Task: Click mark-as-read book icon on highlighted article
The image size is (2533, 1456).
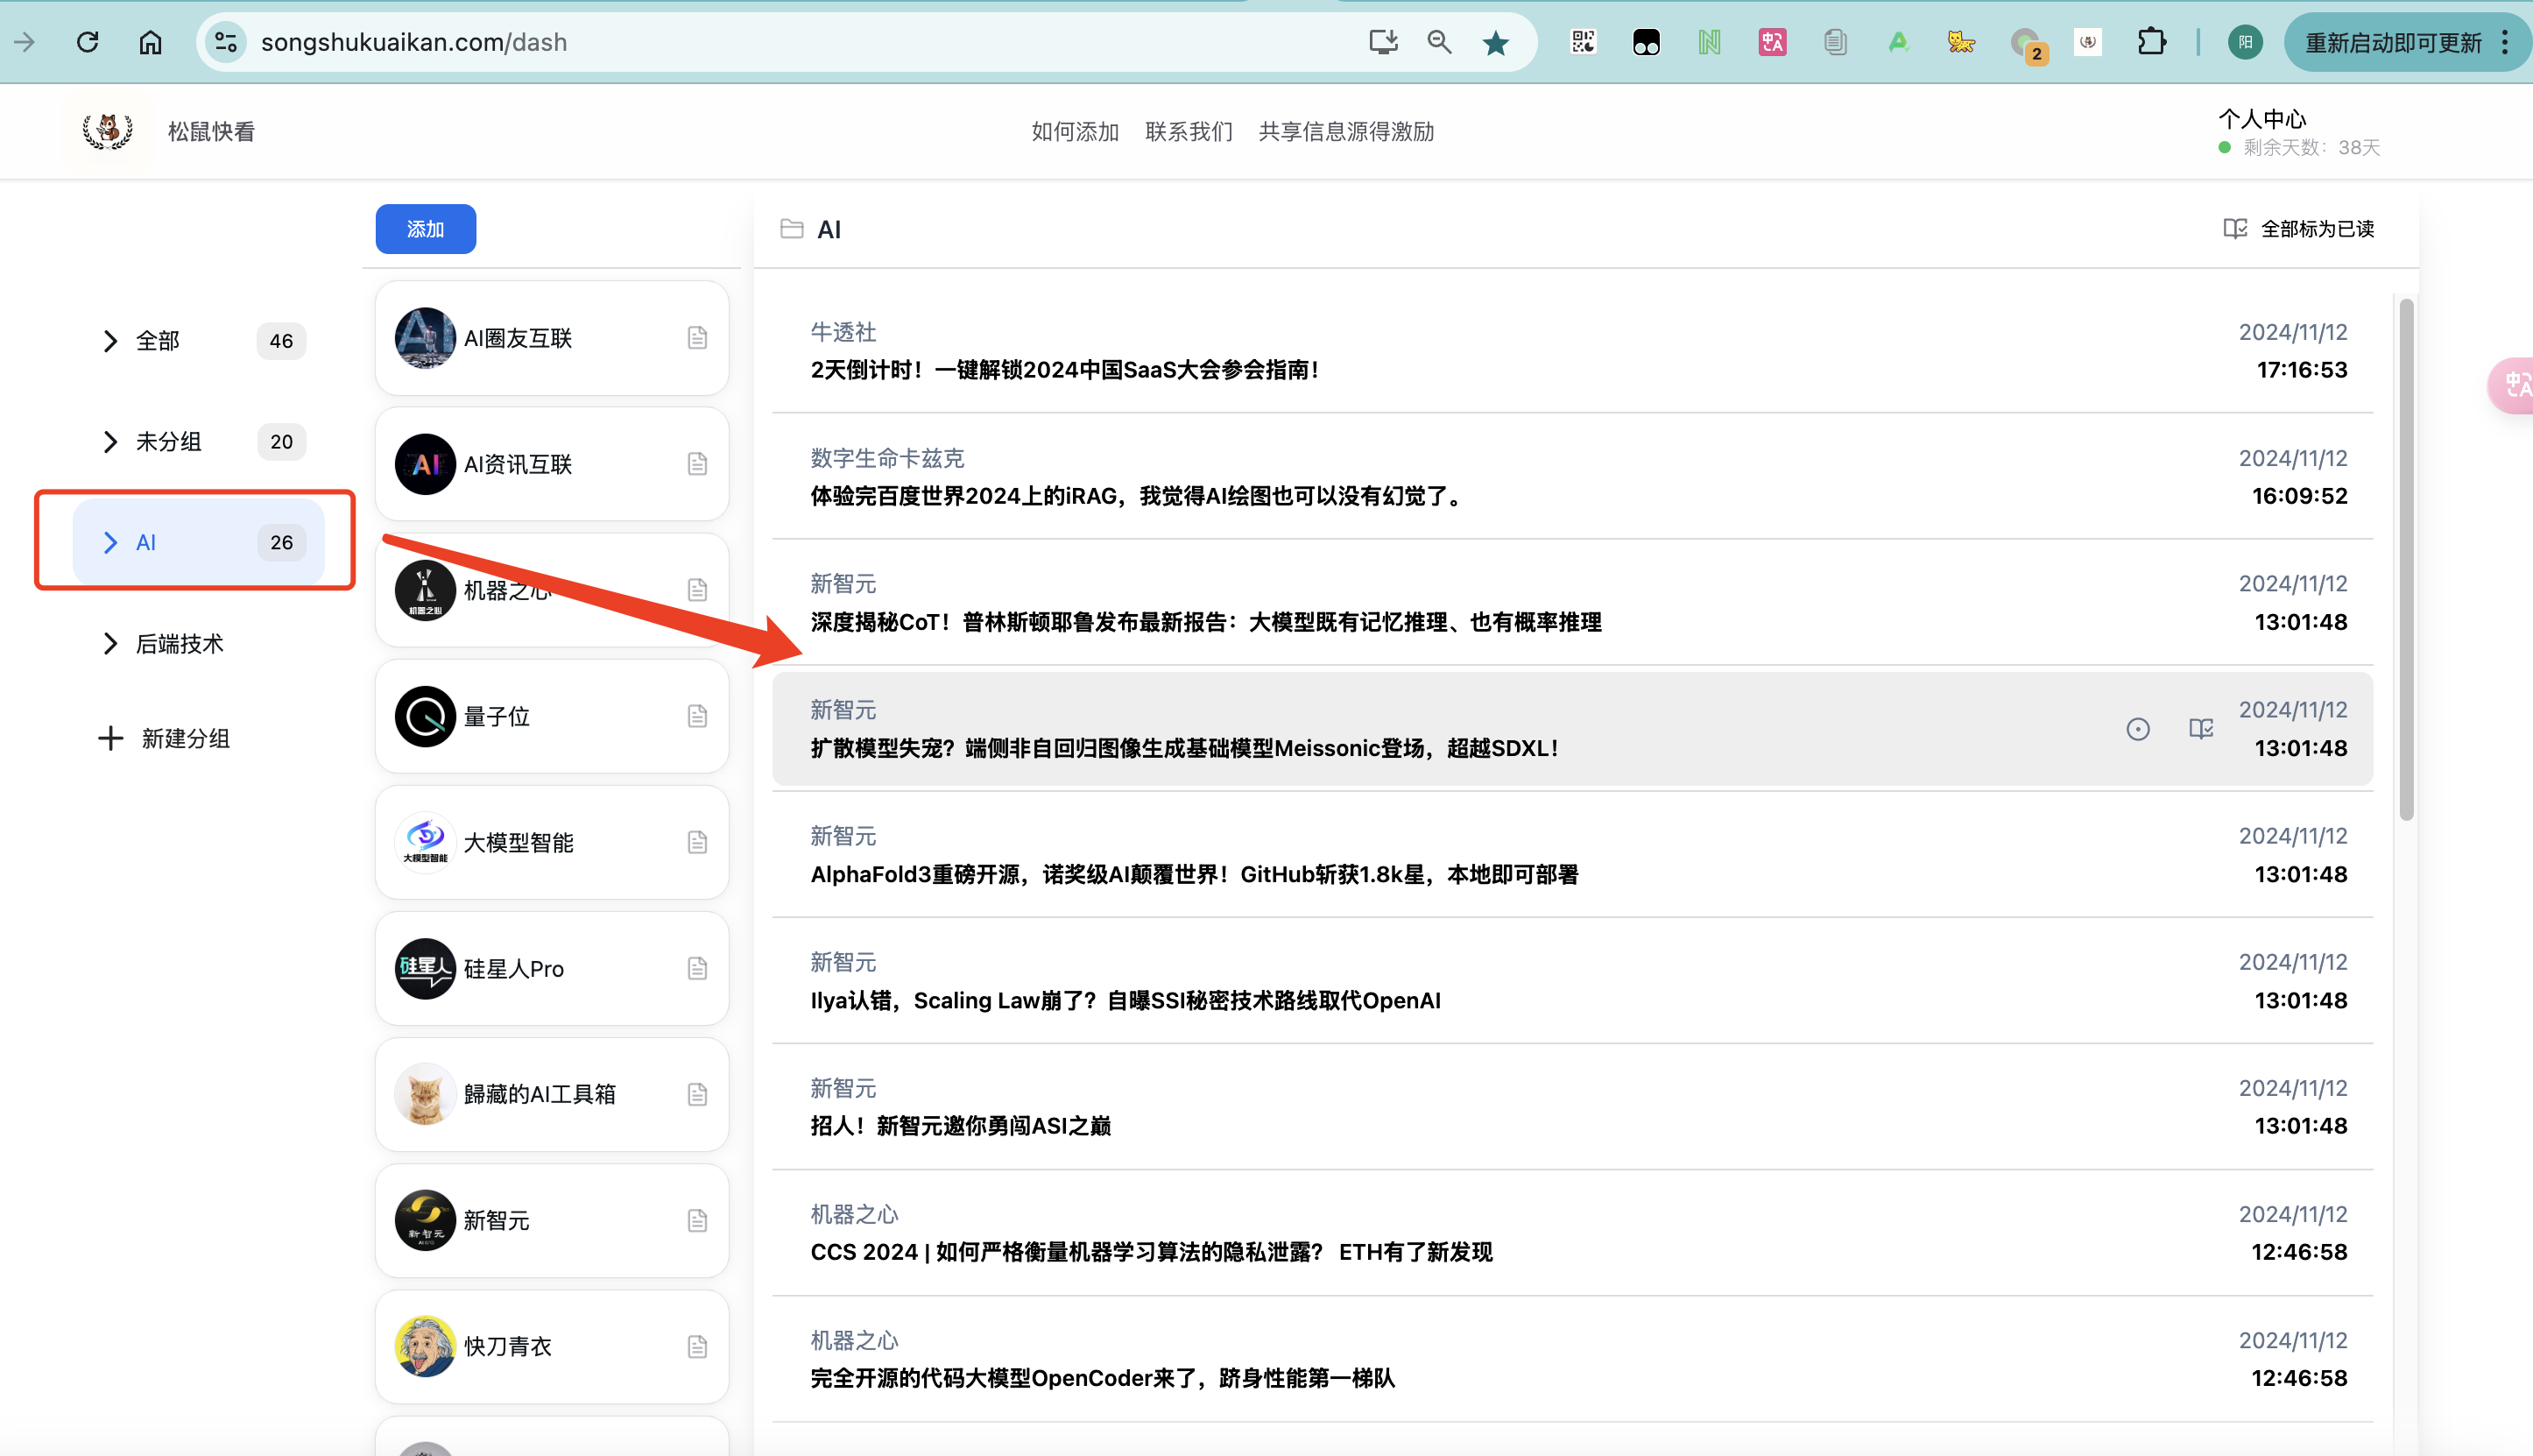Action: (2200, 729)
